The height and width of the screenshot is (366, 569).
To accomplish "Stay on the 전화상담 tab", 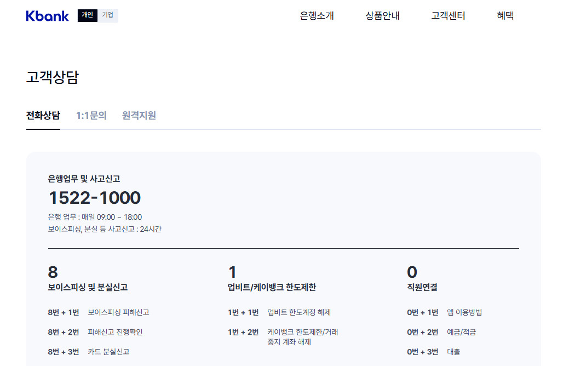I will click(43, 116).
